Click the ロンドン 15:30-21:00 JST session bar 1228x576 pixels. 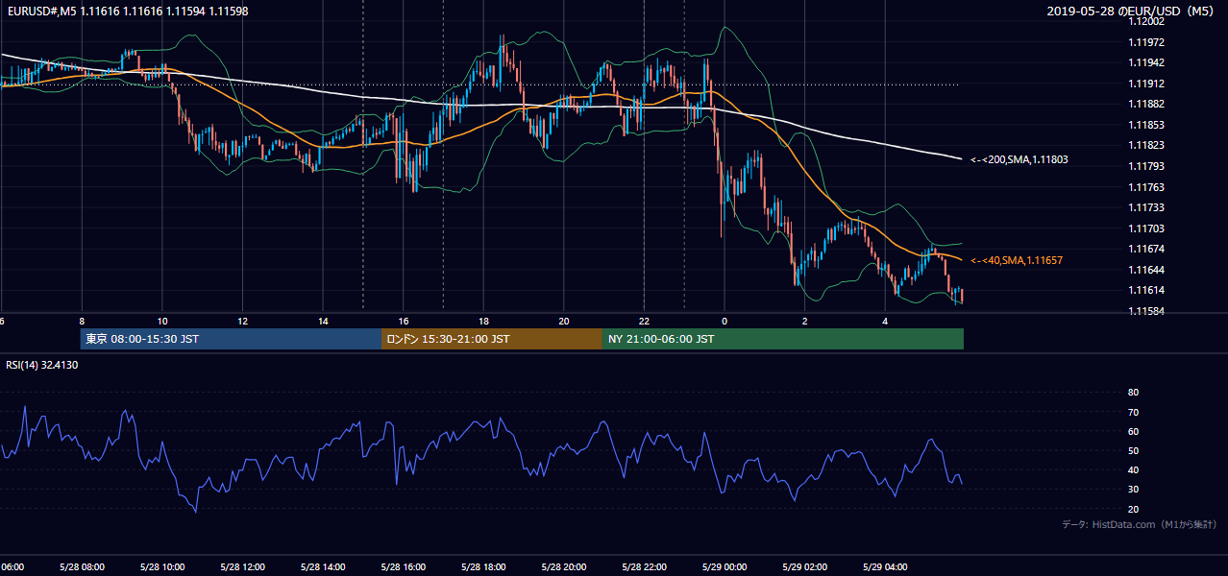click(x=492, y=339)
